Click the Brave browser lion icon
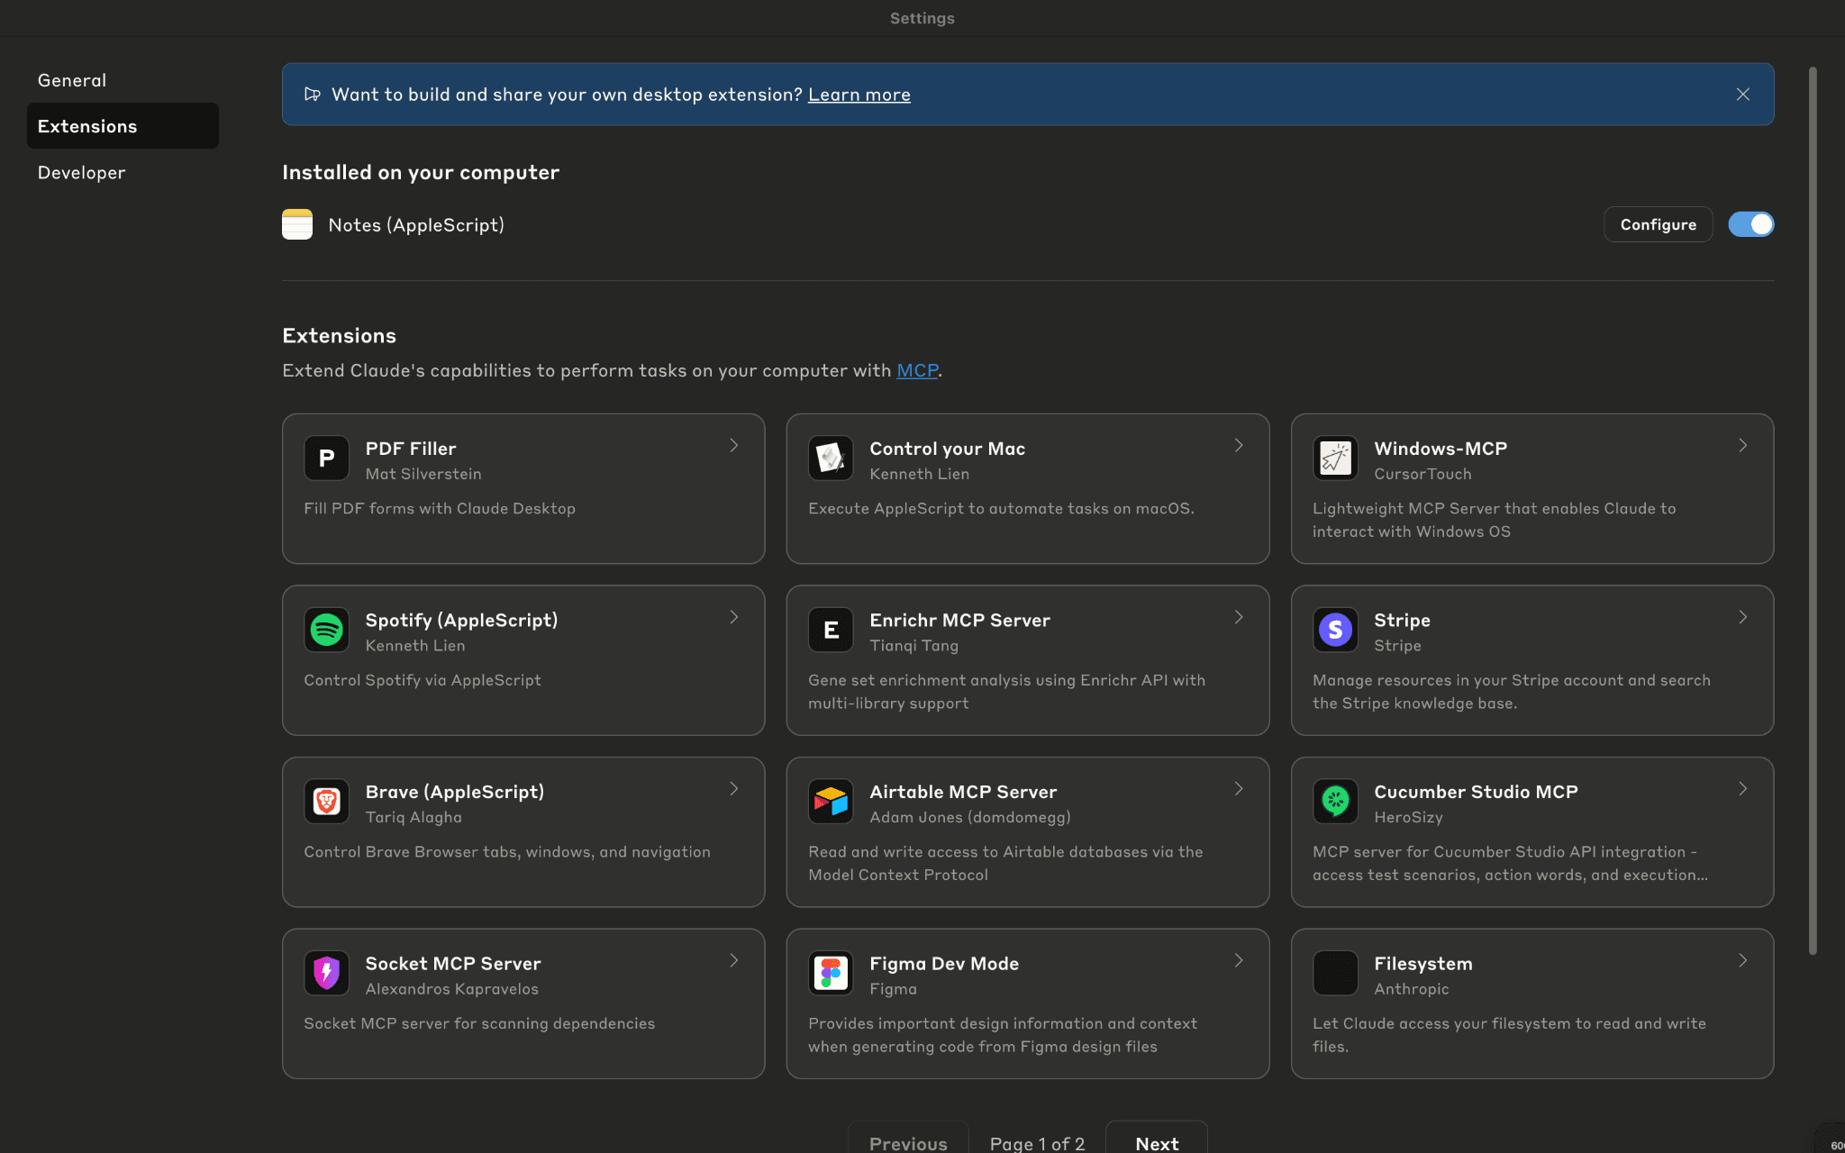Screen dimensions: 1845x1153 point(326,801)
